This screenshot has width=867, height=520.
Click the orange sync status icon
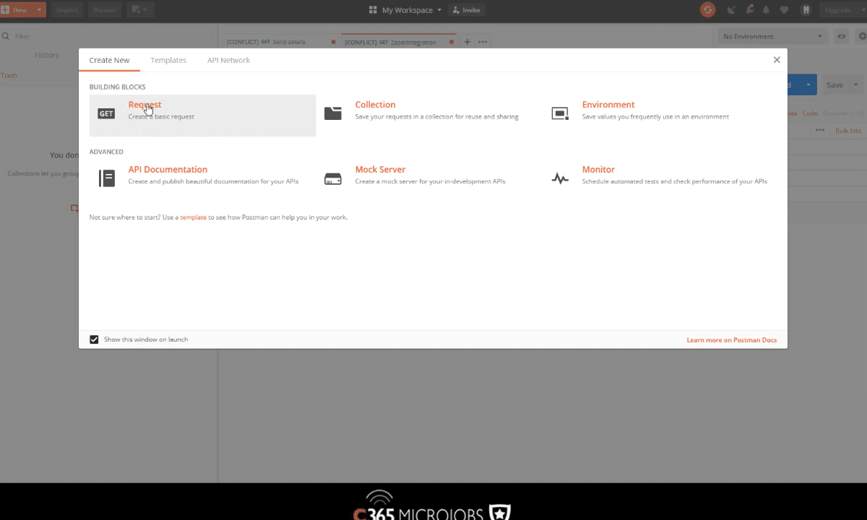[707, 10]
